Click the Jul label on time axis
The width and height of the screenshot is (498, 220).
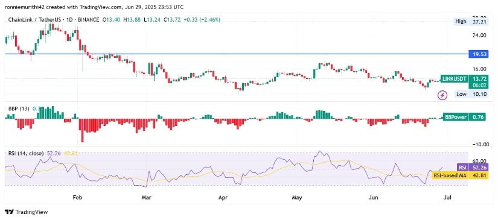447,198
